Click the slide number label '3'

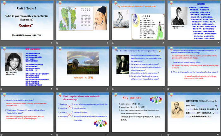(x=163, y=43)
